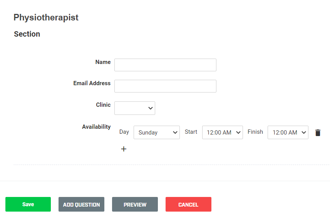Viewport: 330px width, 217px height.
Task: Open the Start time dropdown
Action: coord(223,132)
